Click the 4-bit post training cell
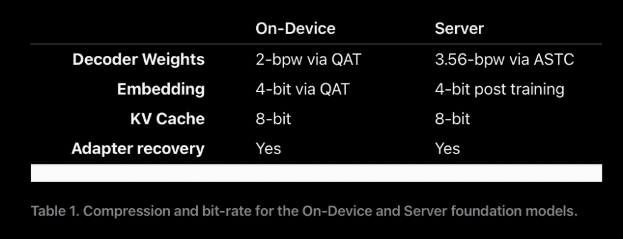Screen dimensions: 623x239 pyautogui.click(x=499, y=90)
